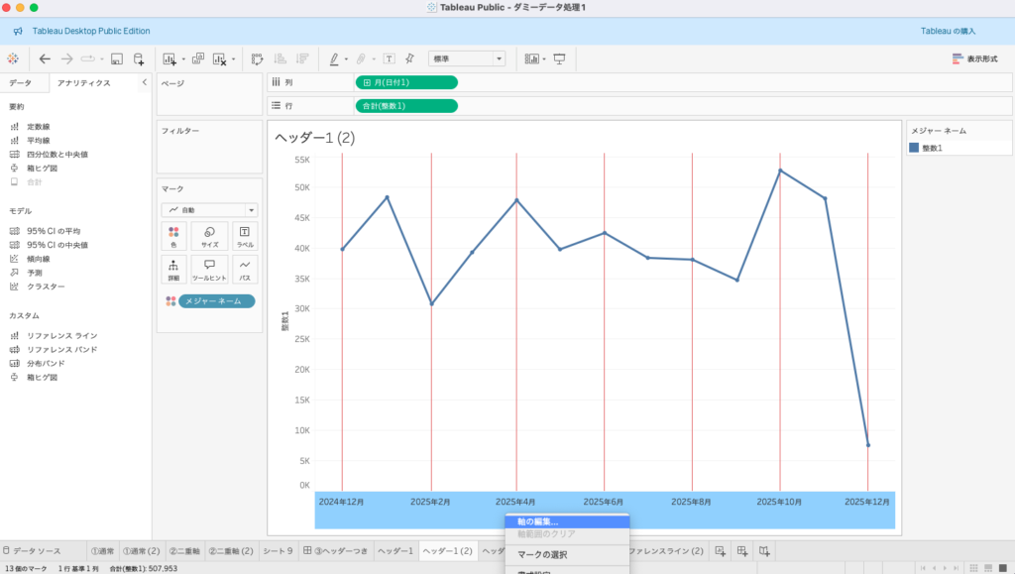Click the undo back arrow in toolbar

[x=45, y=58]
